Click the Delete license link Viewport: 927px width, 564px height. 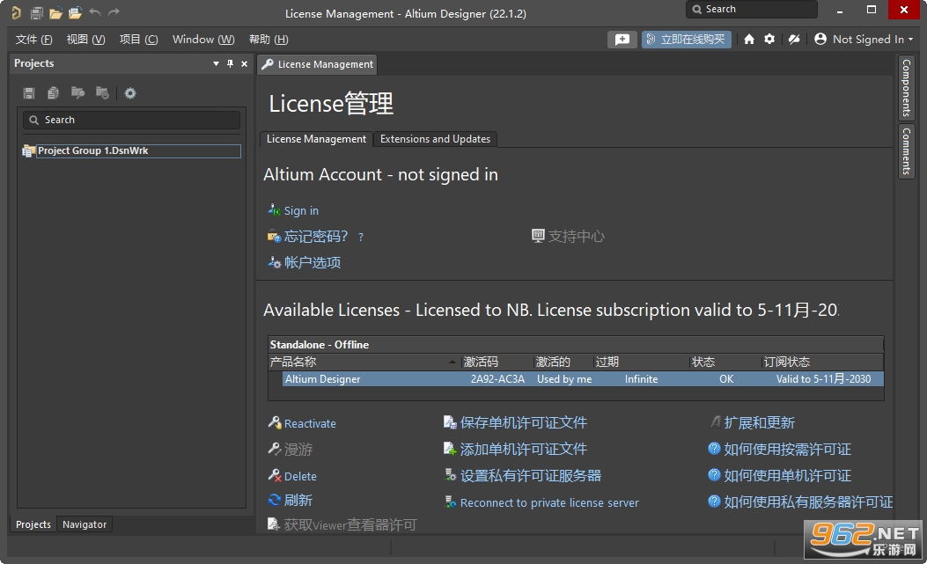click(300, 476)
